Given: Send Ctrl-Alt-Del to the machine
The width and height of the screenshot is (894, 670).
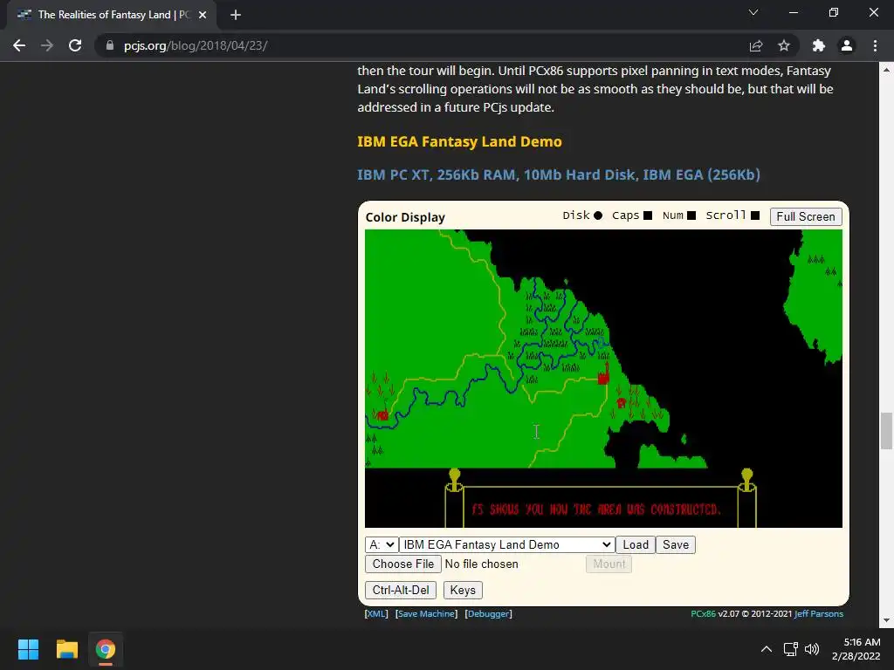Looking at the screenshot, I should coord(401,591).
